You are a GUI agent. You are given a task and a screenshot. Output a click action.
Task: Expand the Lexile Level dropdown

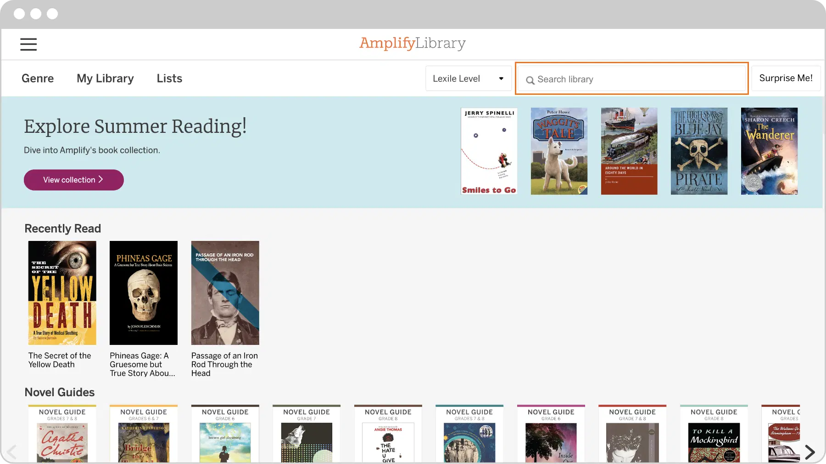tap(469, 78)
